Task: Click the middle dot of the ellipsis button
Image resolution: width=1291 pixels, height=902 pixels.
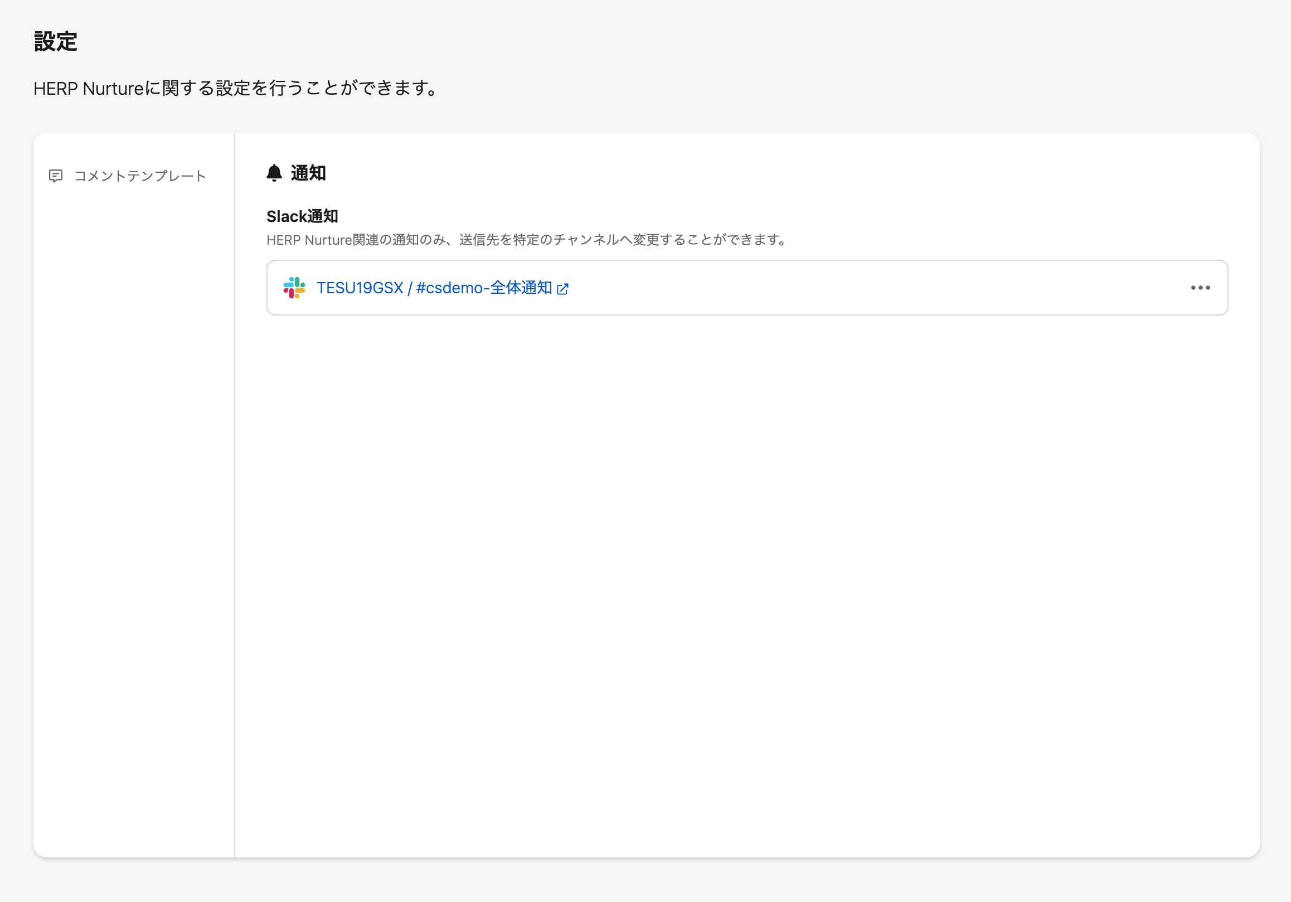Action: click(x=1200, y=288)
